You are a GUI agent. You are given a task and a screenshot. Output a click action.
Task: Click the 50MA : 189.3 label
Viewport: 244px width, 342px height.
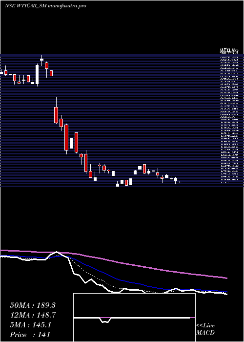[33, 305]
